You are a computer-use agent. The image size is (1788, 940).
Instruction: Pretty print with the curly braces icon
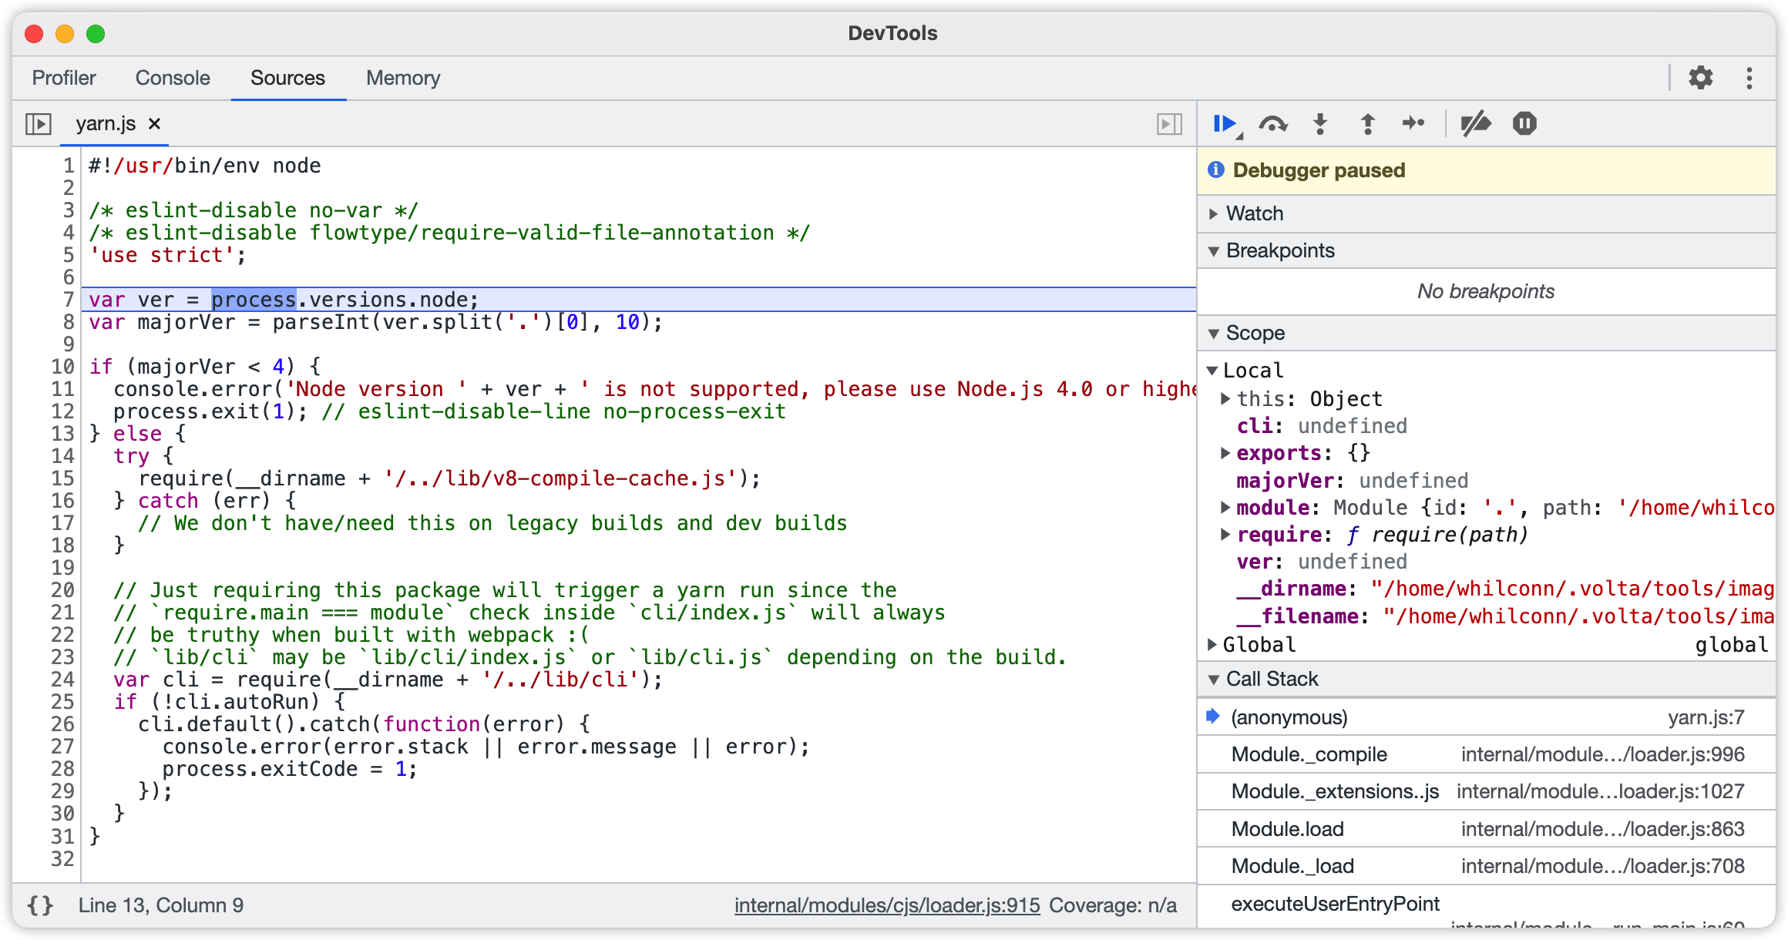pyautogui.click(x=40, y=905)
